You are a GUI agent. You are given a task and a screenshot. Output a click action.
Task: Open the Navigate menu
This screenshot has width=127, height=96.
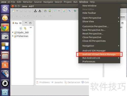pos(48,2)
